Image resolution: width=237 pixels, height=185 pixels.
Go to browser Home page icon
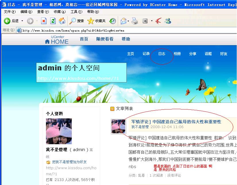[x=62, y=21]
